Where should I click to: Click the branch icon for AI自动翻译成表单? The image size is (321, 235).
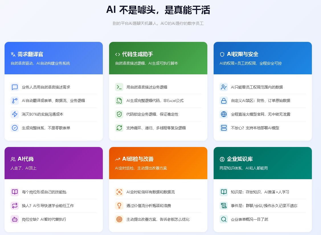pyautogui.click(x=15, y=101)
